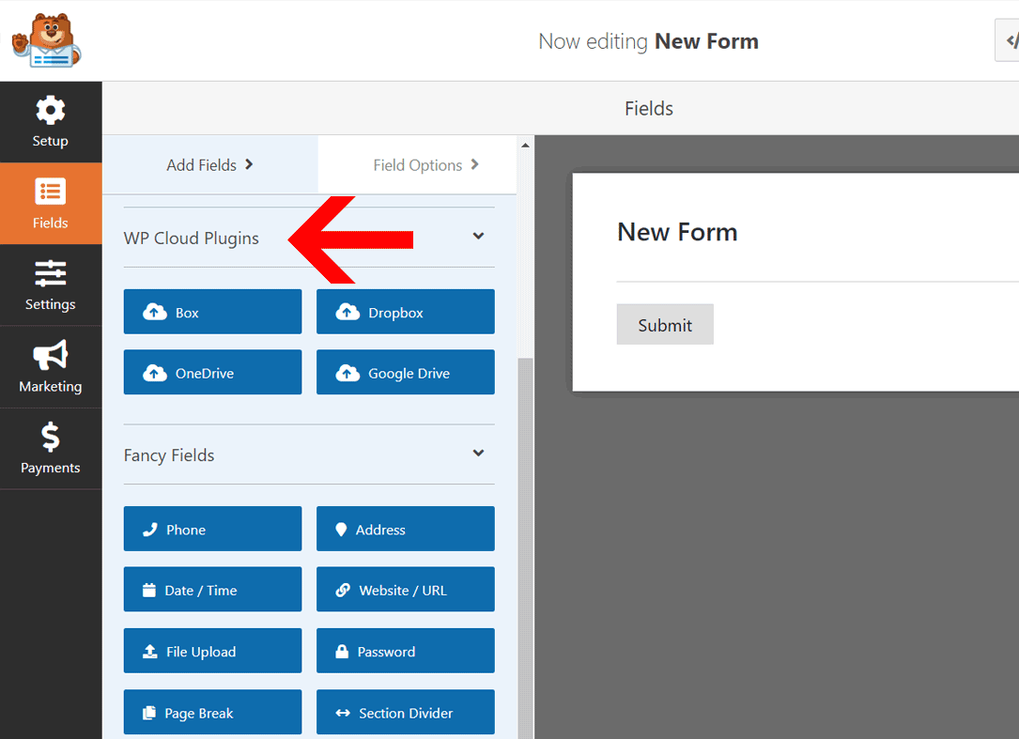
Task: Add a Phone field
Action: [x=212, y=529]
